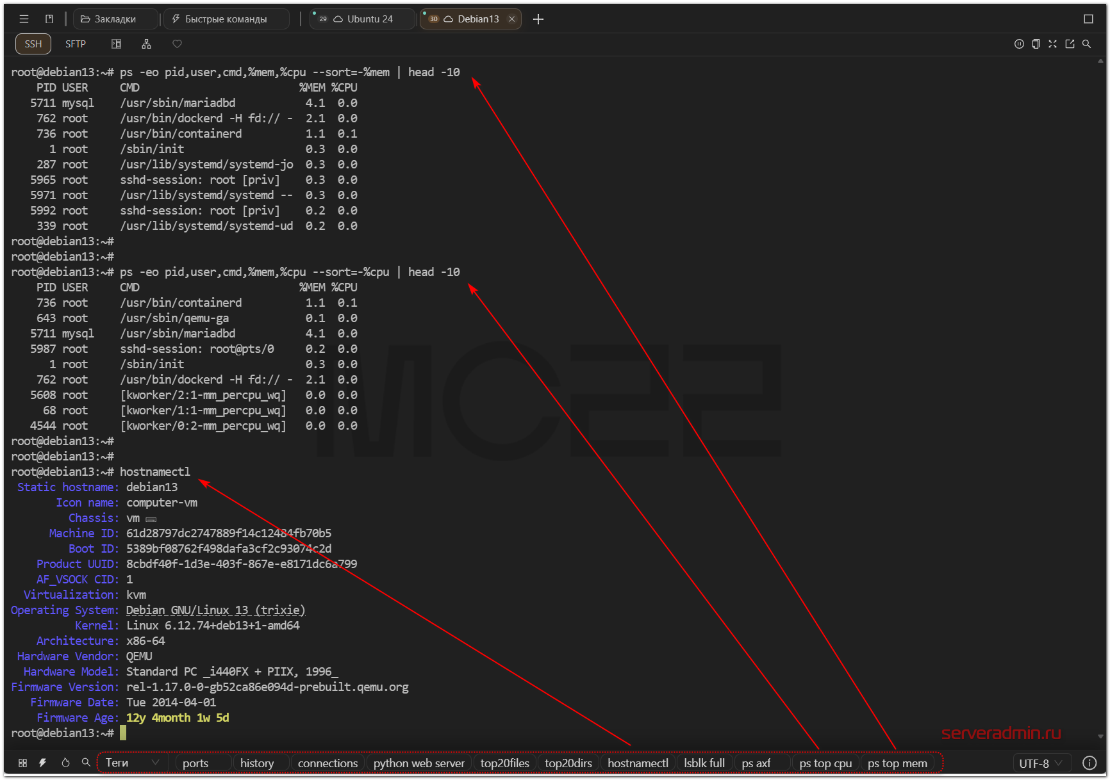This screenshot has width=1110, height=780.
Task: Open terminal search magnifier at top right
Action: coord(1086,44)
